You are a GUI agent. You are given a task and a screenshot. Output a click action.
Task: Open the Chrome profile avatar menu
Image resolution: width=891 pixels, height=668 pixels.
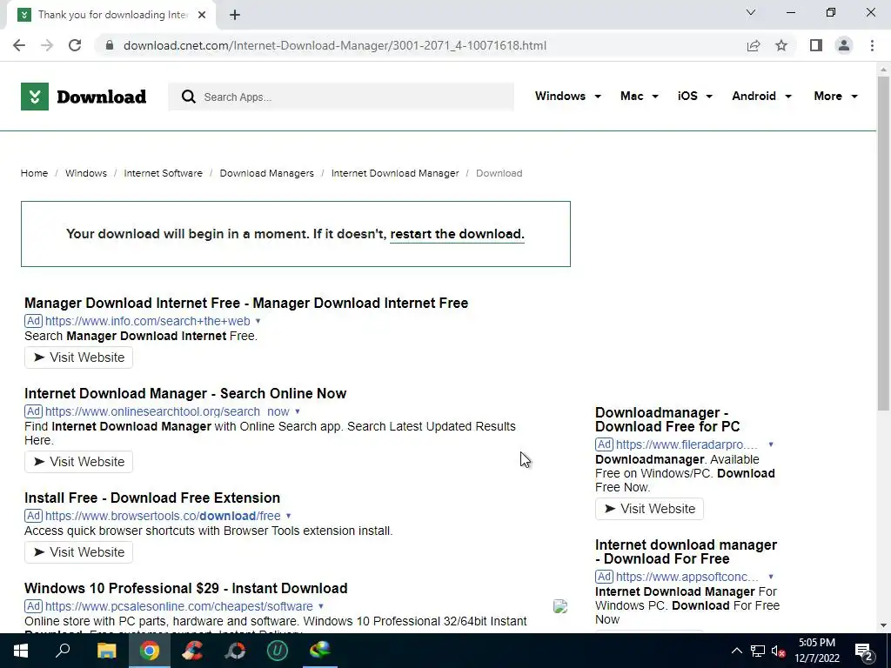click(844, 45)
